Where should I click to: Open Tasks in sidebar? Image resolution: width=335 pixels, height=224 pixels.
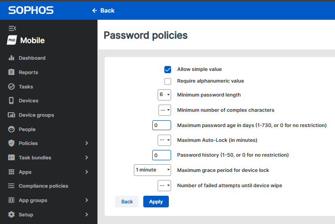point(26,87)
